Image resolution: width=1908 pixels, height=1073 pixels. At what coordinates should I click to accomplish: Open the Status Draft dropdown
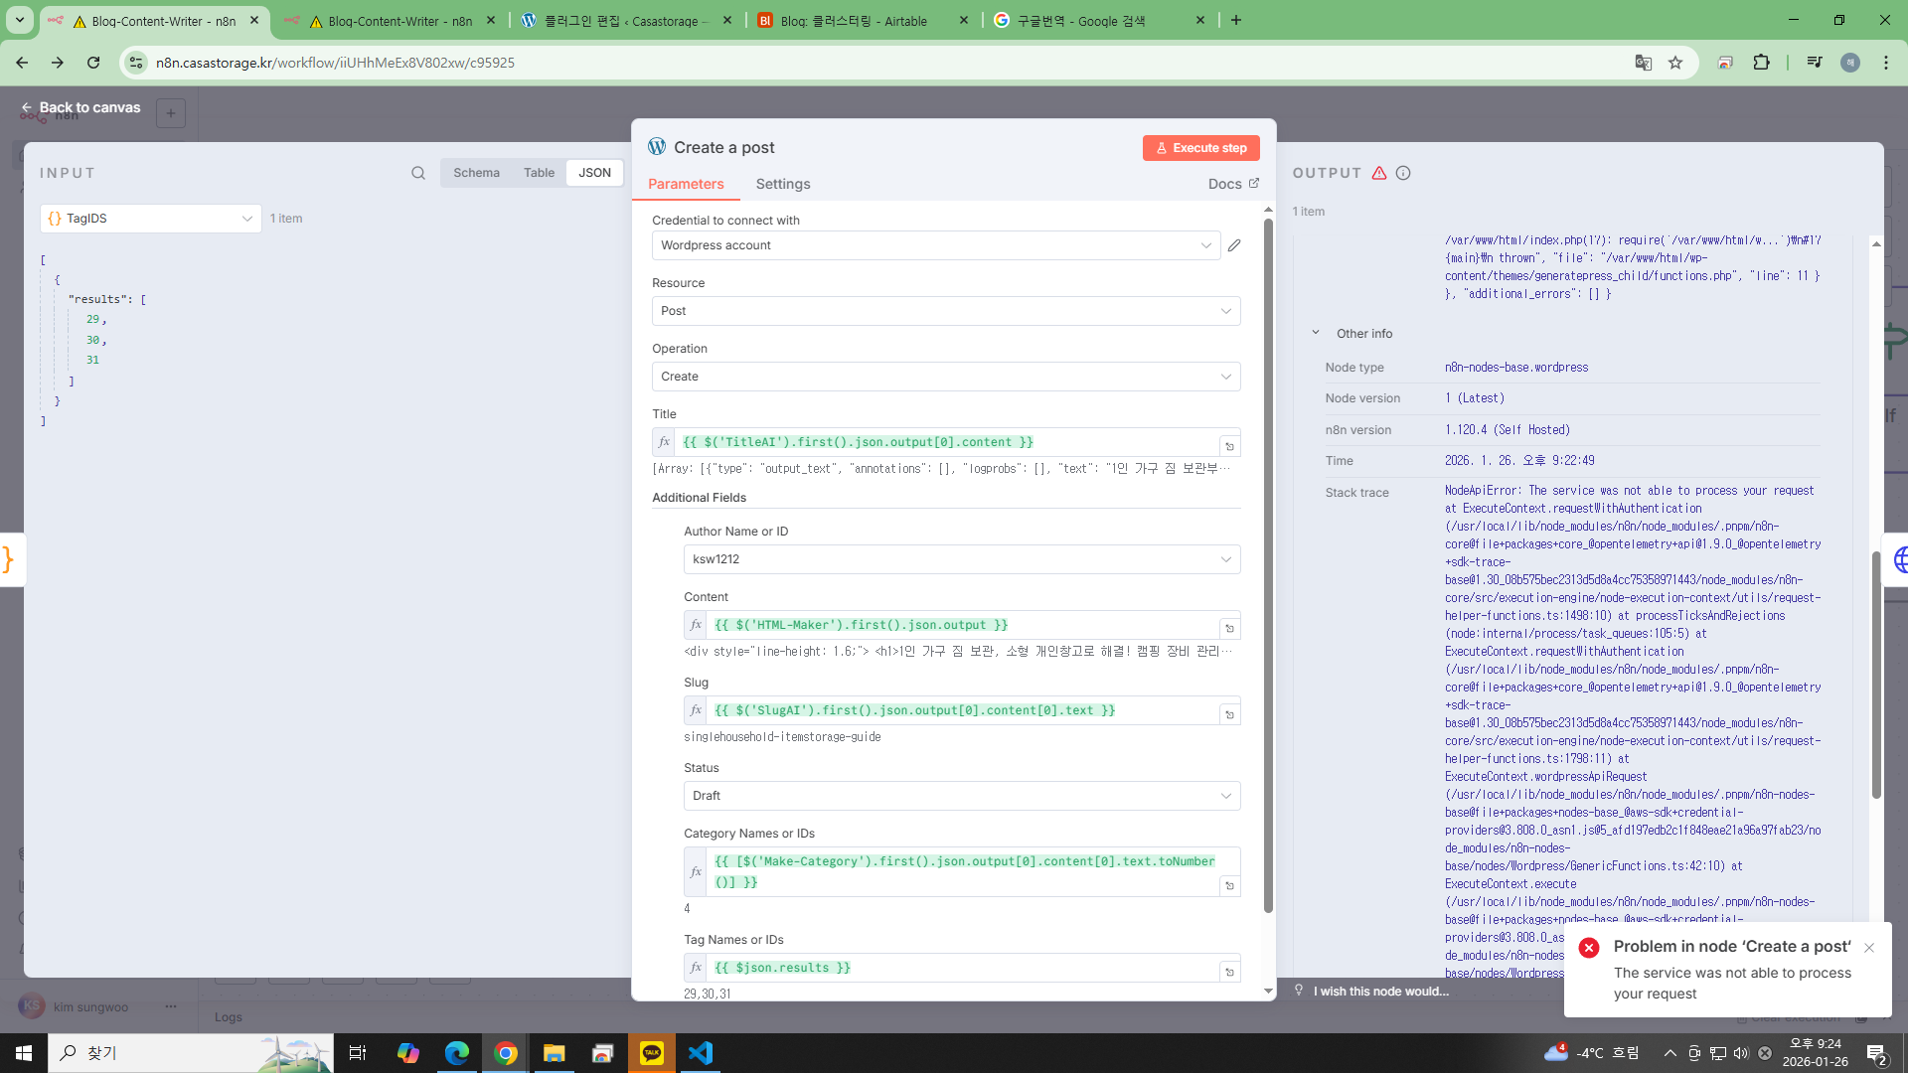point(961,796)
